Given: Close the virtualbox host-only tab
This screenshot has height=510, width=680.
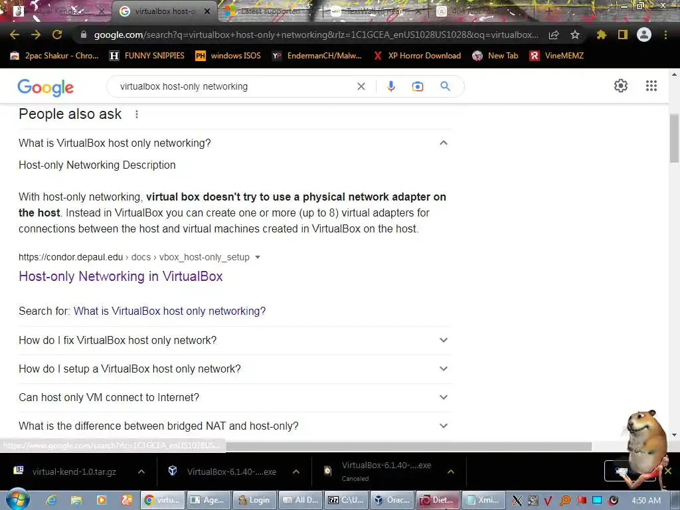Looking at the screenshot, I should [207, 11].
